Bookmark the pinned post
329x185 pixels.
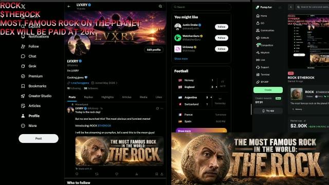[156, 174]
